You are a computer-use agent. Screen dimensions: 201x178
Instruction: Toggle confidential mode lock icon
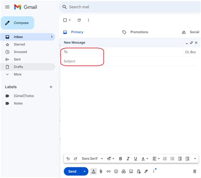coord(139,172)
